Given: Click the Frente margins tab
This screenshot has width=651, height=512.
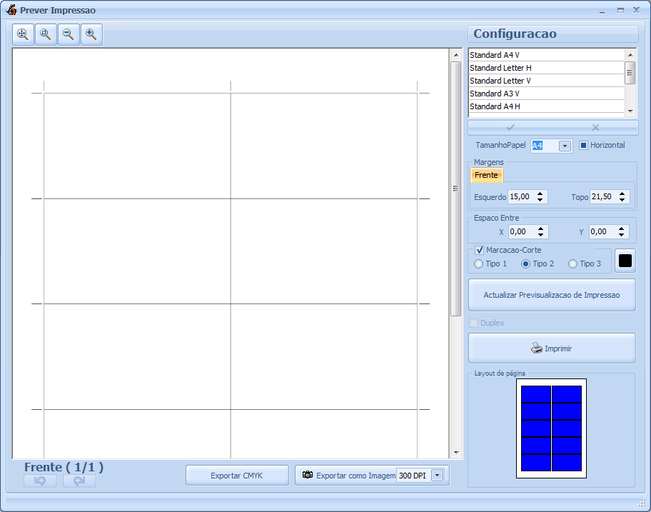Looking at the screenshot, I should [x=486, y=175].
